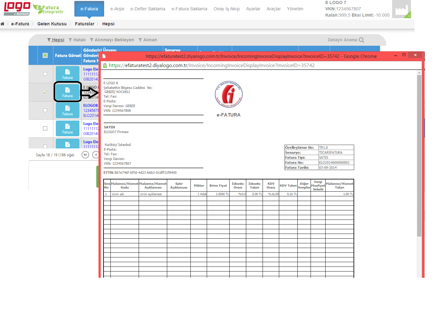Go to first page of pager

click(85, 155)
